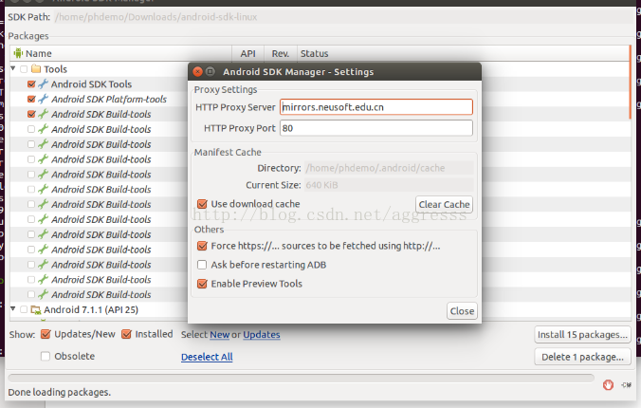Uncheck the Android SDK Platform-tools checkbox
This screenshot has width=641, height=408.
click(x=31, y=99)
